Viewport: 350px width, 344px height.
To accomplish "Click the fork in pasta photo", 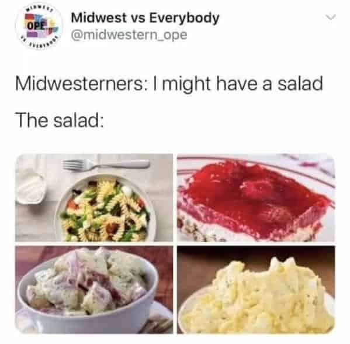I will click(x=106, y=165).
